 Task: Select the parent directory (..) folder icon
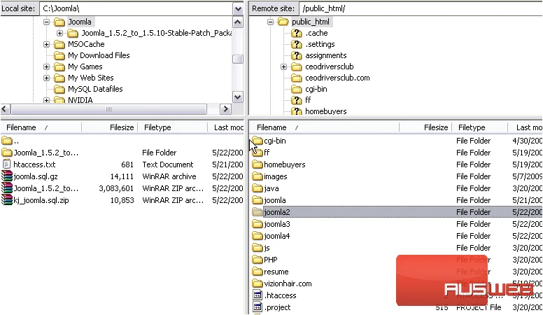point(7,141)
